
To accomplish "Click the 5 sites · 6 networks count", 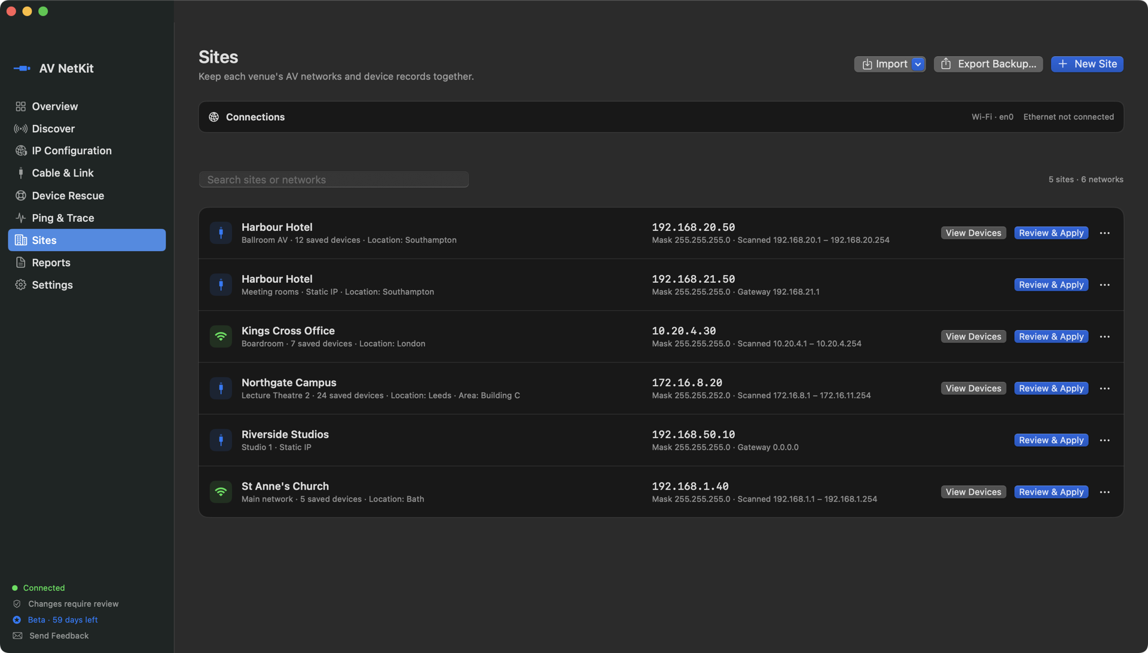I will click(1085, 179).
